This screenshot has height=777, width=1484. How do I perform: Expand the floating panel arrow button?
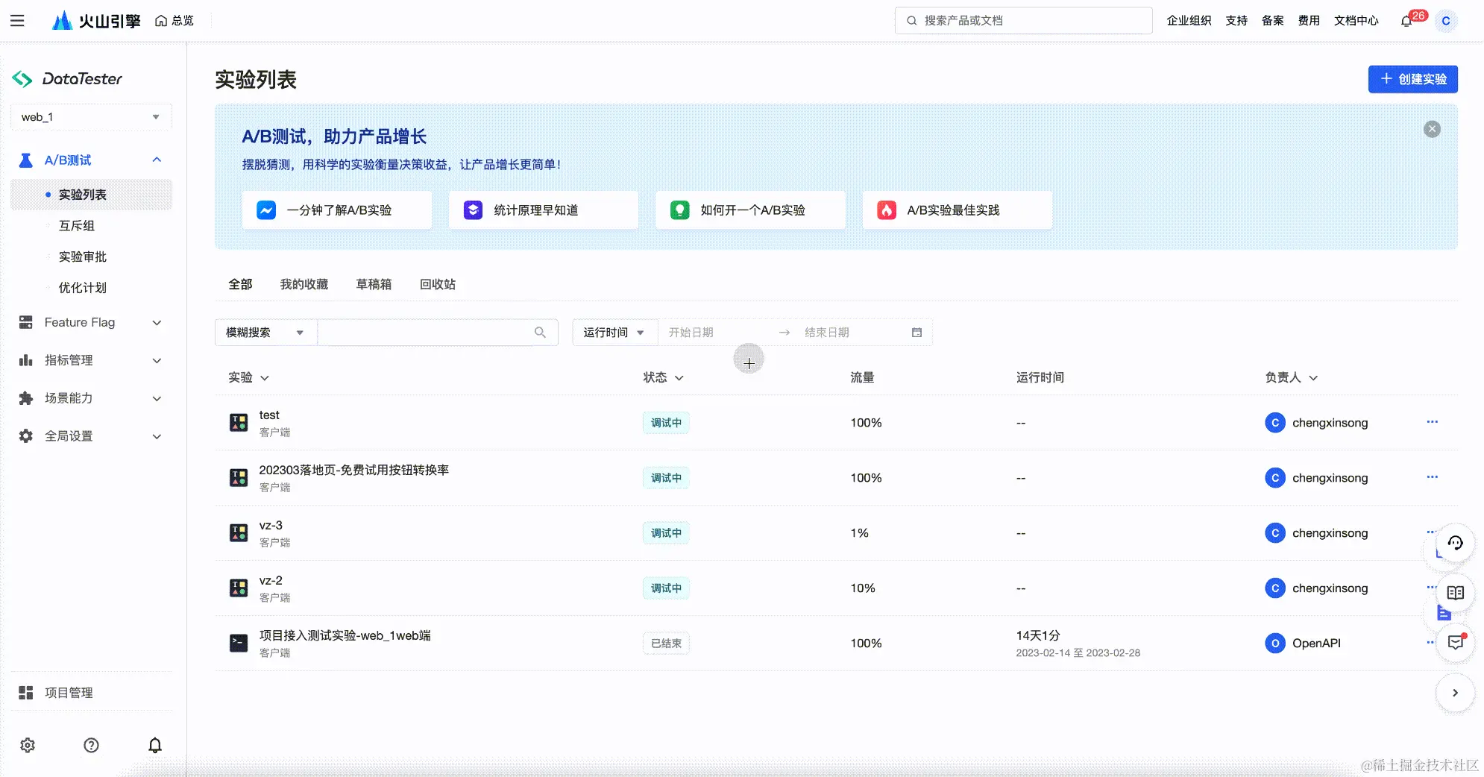click(1455, 693)
